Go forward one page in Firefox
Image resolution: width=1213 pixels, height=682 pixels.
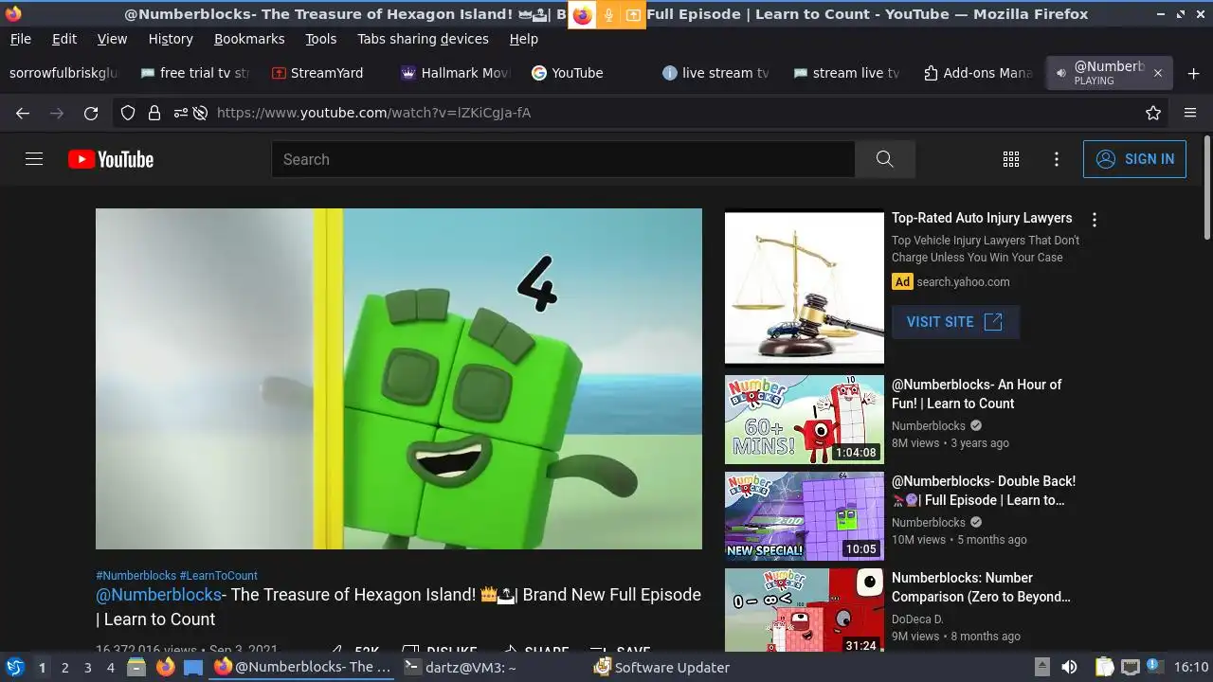[x=57, y=113]
